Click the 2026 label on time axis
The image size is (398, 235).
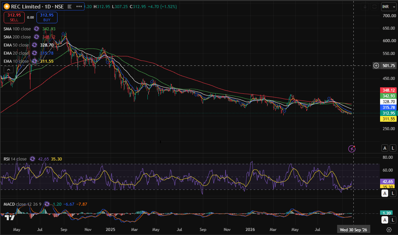point(250,229)
